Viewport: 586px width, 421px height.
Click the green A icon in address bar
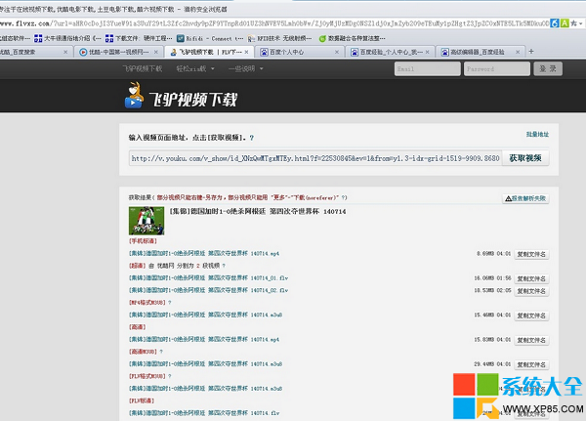point(564,23)
